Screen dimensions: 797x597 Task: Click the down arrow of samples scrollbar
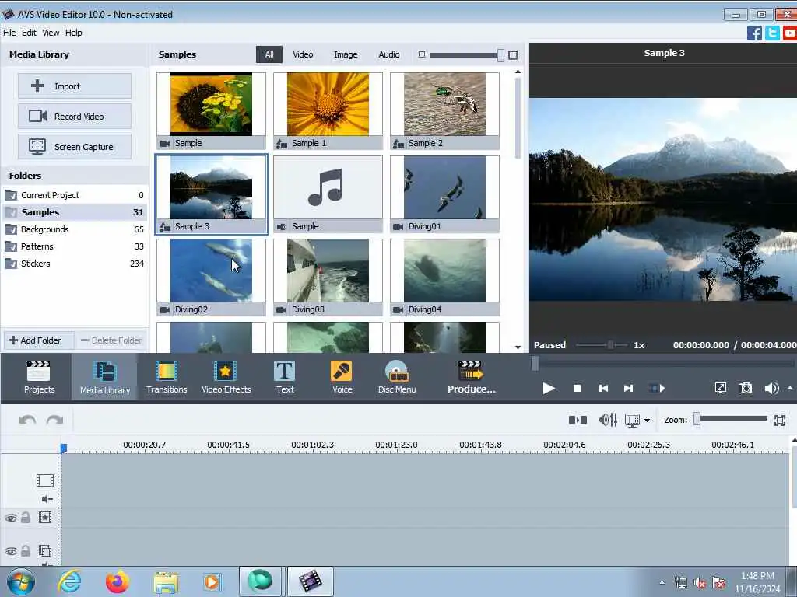click(x=518, y=347)
